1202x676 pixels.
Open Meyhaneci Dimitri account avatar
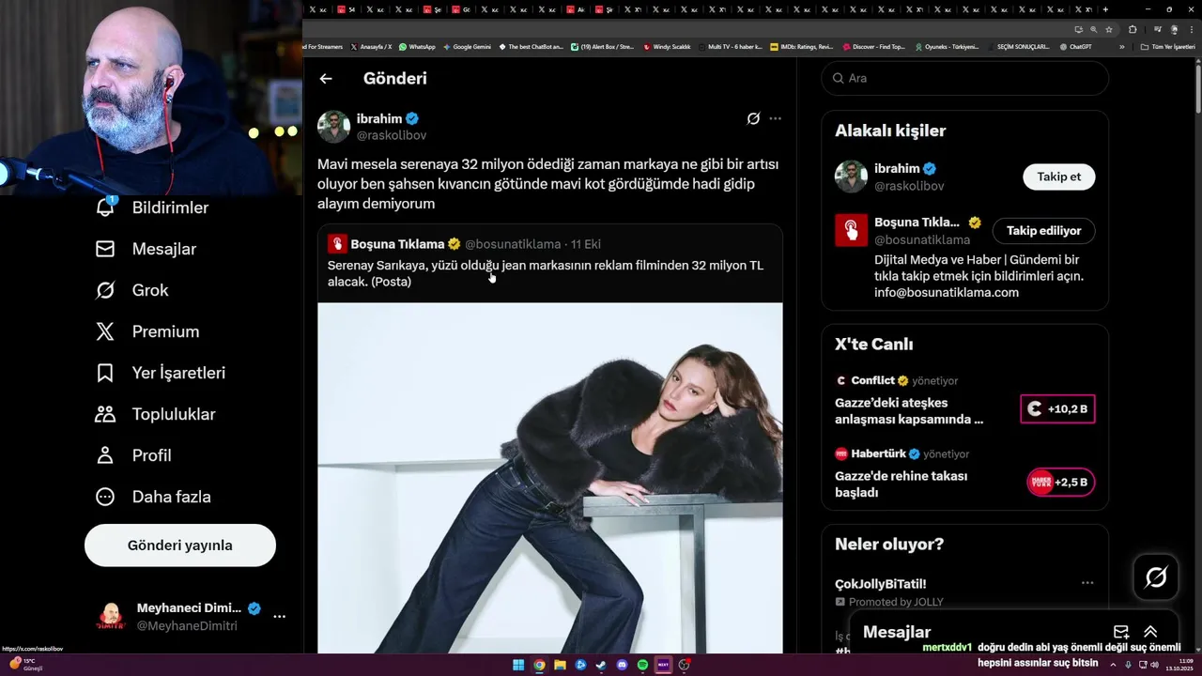(111, 617)
